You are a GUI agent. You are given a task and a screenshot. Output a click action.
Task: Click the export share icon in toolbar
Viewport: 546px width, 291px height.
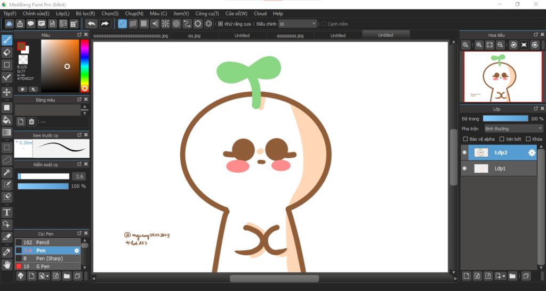(20, 23)
